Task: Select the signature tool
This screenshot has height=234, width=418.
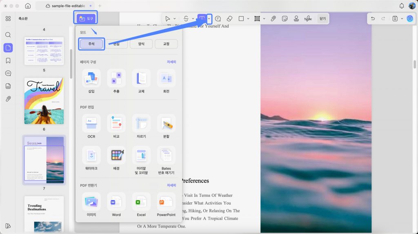Action: (x=308, y=19)
